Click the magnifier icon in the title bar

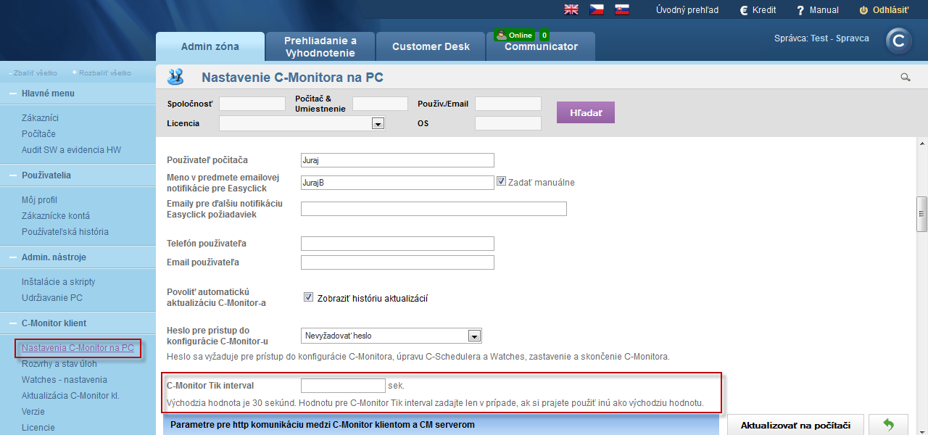tap(905, 77)
